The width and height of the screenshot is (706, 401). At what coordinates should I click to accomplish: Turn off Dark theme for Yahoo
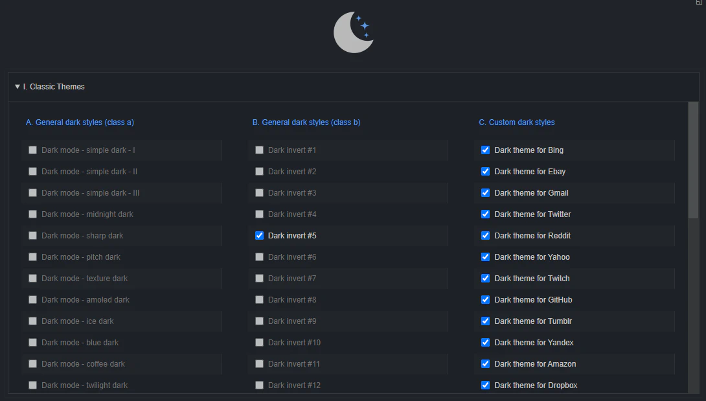click(485, 257)
